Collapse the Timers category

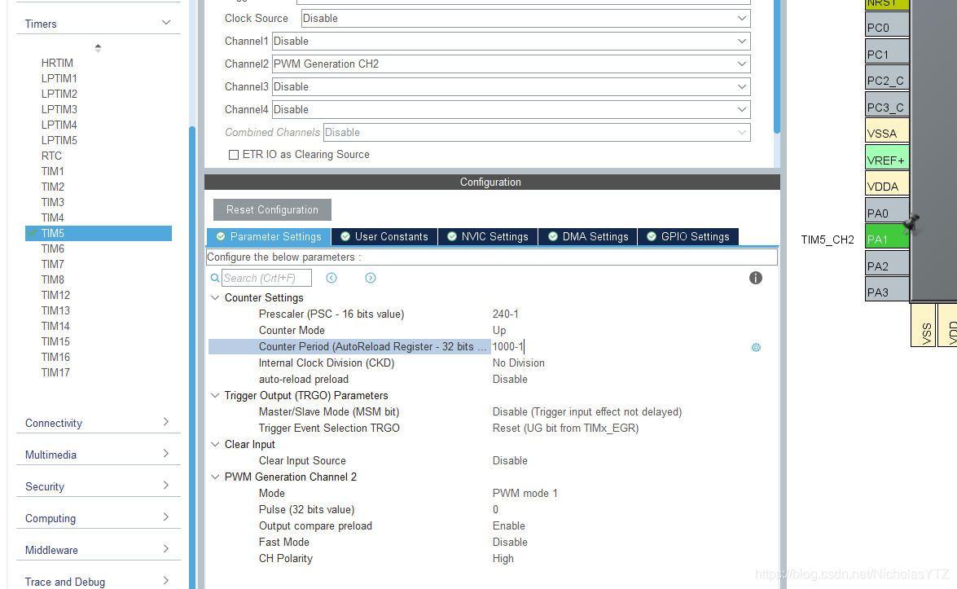[166, 23]
